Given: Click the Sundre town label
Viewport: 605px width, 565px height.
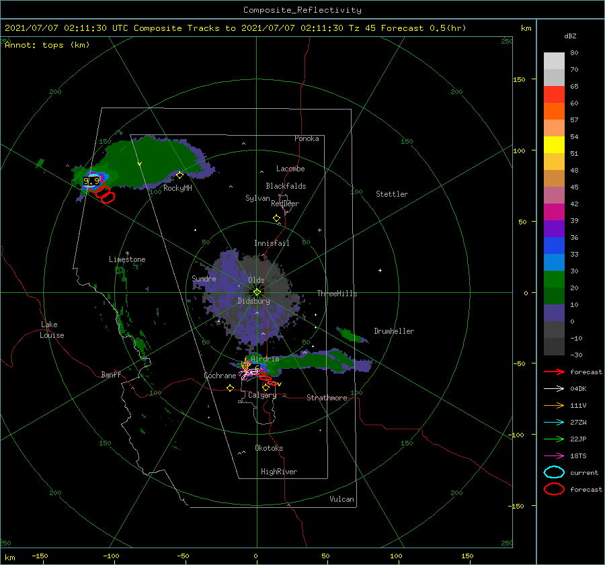Looking at the screenshot, I should click(204, 278).
